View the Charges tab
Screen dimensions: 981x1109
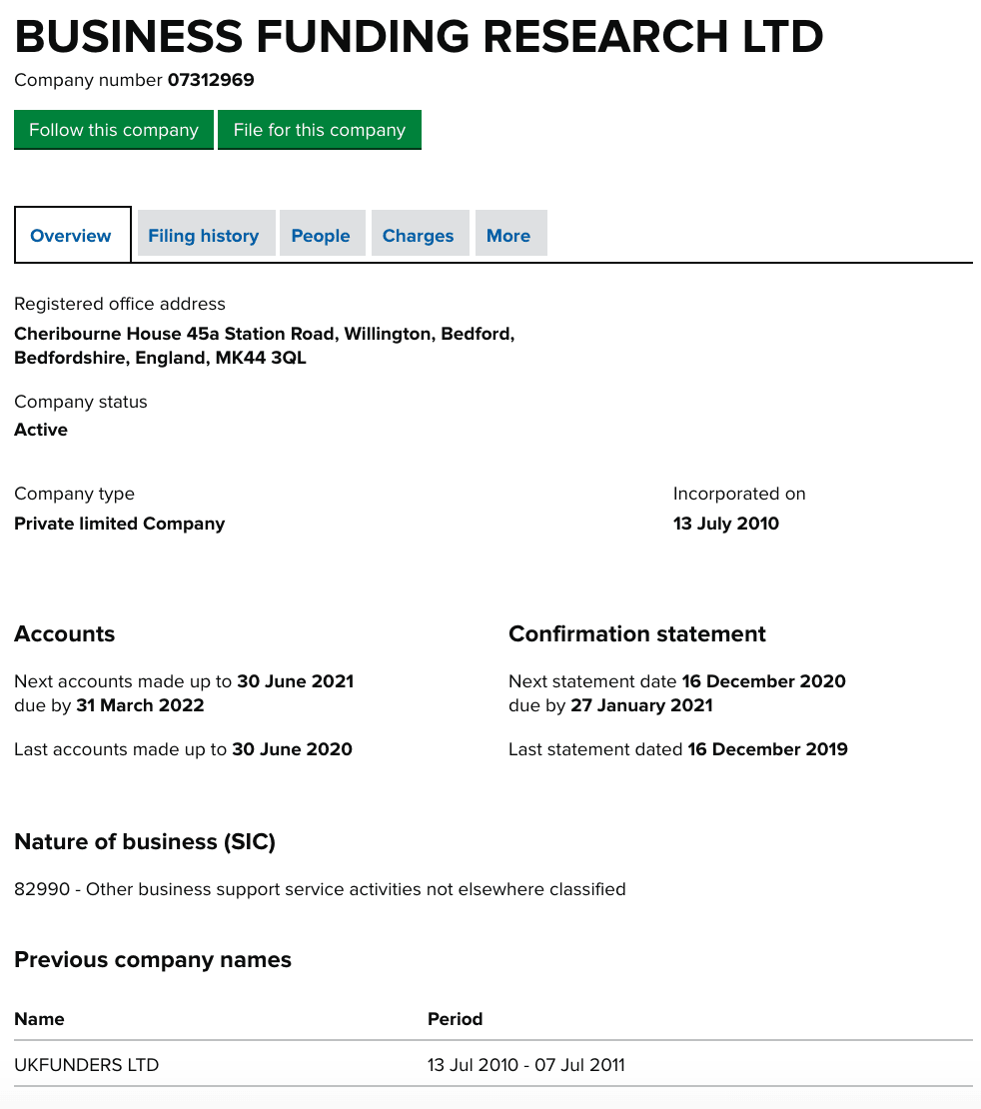pos(418,236)
